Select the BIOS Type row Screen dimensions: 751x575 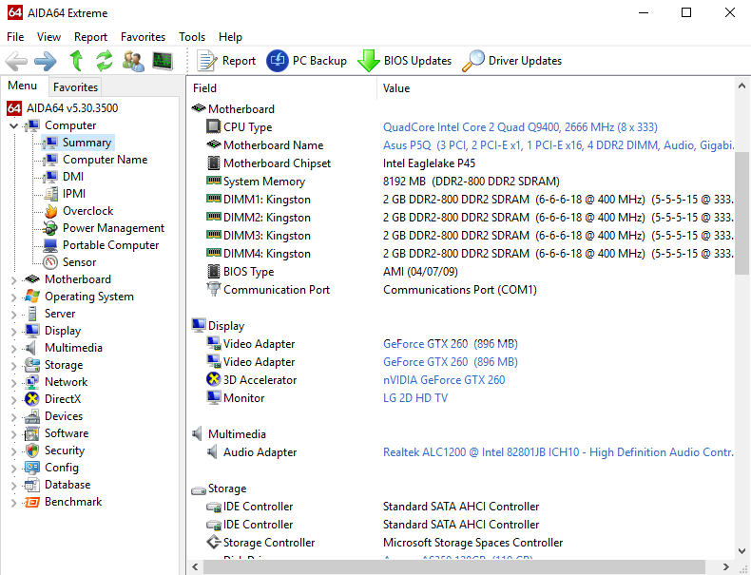click(x=461, y=272)
